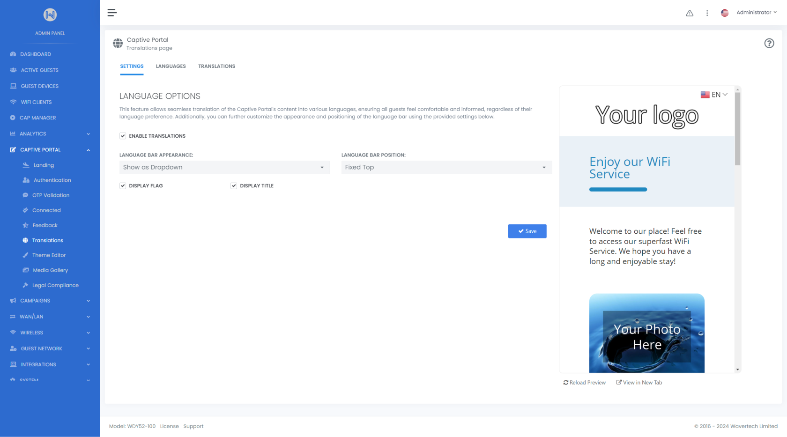Open the vertical three-dot options menu
Screen dimensions: 787x437
click(707, 13)
